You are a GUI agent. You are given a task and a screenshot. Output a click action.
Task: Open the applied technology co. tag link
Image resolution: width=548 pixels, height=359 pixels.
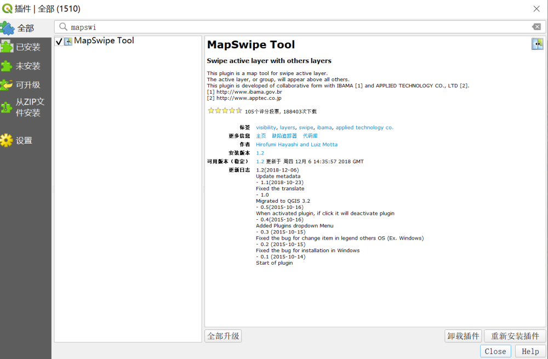[364, 128]
